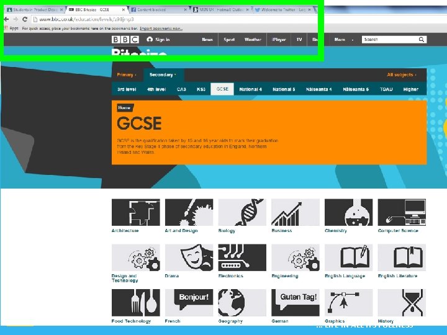Open the Art and Design paintbrush tile
Image resolution: width=447 pixels, height=335 pixels.
click(x=189, y=212)
